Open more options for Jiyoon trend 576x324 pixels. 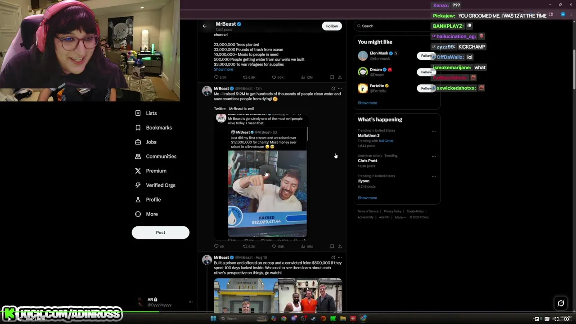tap(434, 176)
